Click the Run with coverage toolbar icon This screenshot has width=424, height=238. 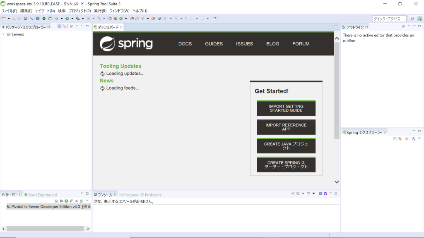77,19
